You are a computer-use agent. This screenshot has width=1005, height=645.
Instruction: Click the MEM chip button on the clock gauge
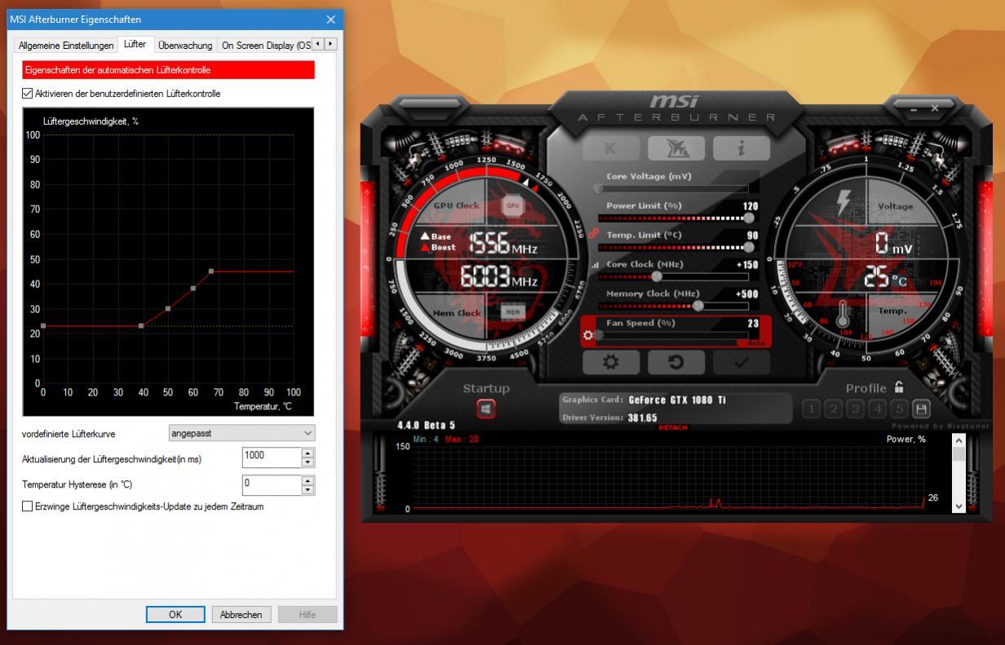[x=512, y=311]
